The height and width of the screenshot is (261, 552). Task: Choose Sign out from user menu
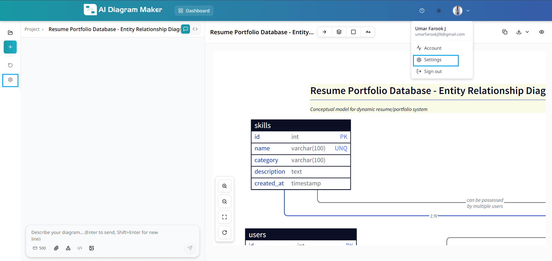pos(433,72)
